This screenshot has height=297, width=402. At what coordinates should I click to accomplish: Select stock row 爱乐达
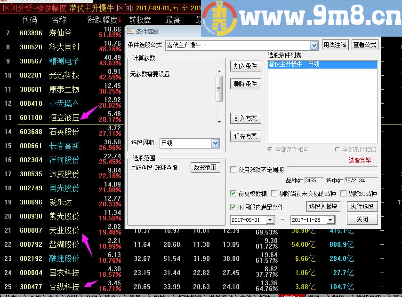pyautogui.click(x=61, y=202)
